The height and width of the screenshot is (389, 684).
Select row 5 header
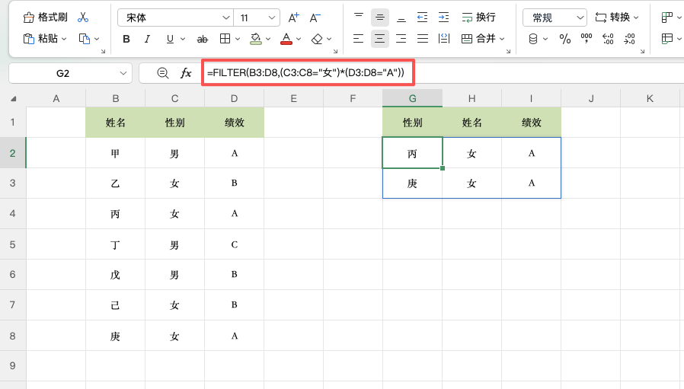(x=13, y=244)
